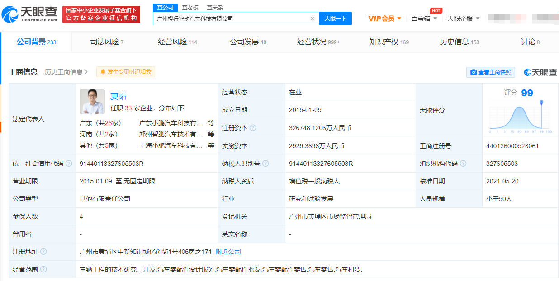This screenshot has height=281, width=559.
Task: Select the 查公司 search mode
Action: 165,8
